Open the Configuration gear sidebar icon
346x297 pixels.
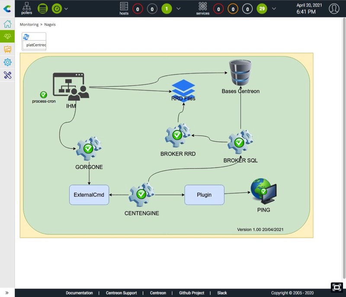pos(7,62)
